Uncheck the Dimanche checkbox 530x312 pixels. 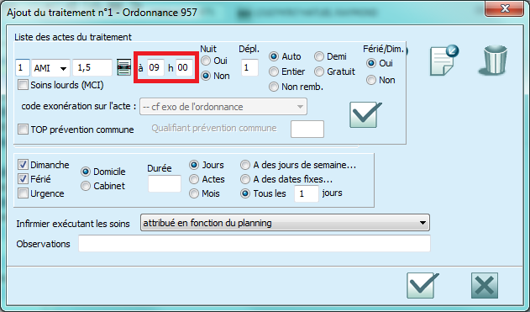pyautogui.click(x=23, y=165)
